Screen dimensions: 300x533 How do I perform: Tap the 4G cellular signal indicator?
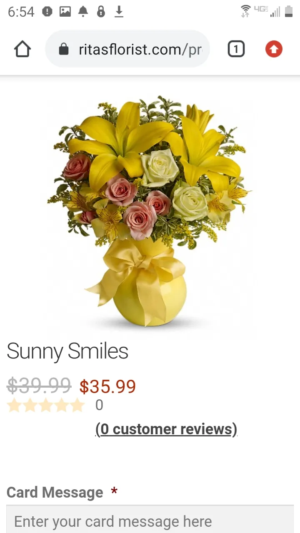267,11
